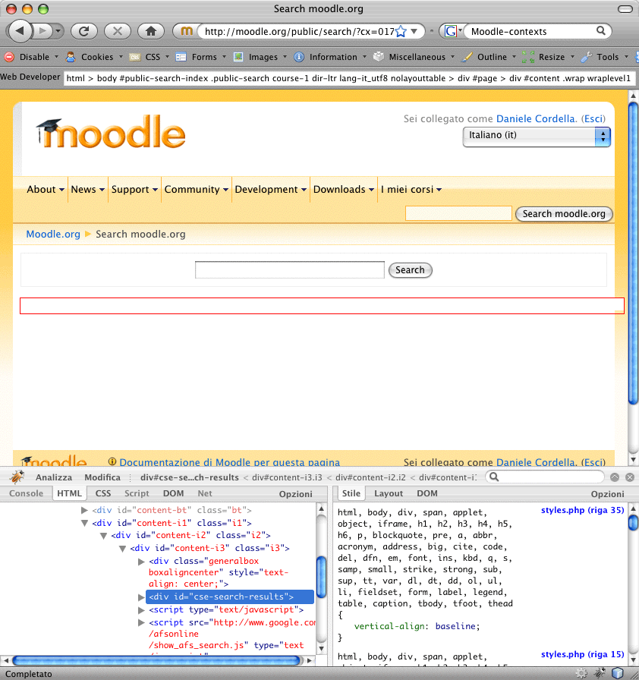Open the Miscellaneous toolbar menu
This screenshot has height=680, width=639.
pos(414,57)
